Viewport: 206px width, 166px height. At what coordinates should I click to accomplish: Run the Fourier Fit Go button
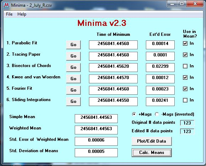[73, 90]
